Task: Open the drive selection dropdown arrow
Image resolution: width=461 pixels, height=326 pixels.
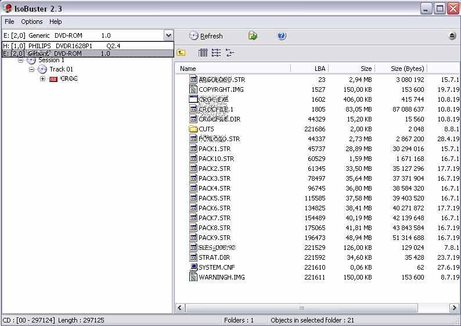Action: click(168, 35)
